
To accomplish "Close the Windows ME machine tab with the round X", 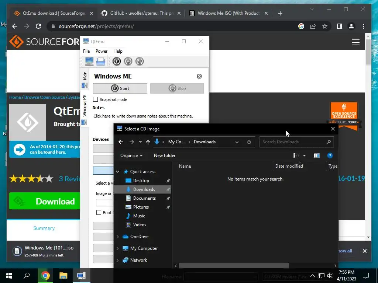I will 199,76.
